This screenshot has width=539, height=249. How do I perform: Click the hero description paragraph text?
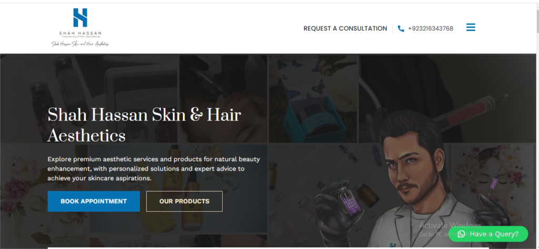pyautogui.click(x=154, y=169)
